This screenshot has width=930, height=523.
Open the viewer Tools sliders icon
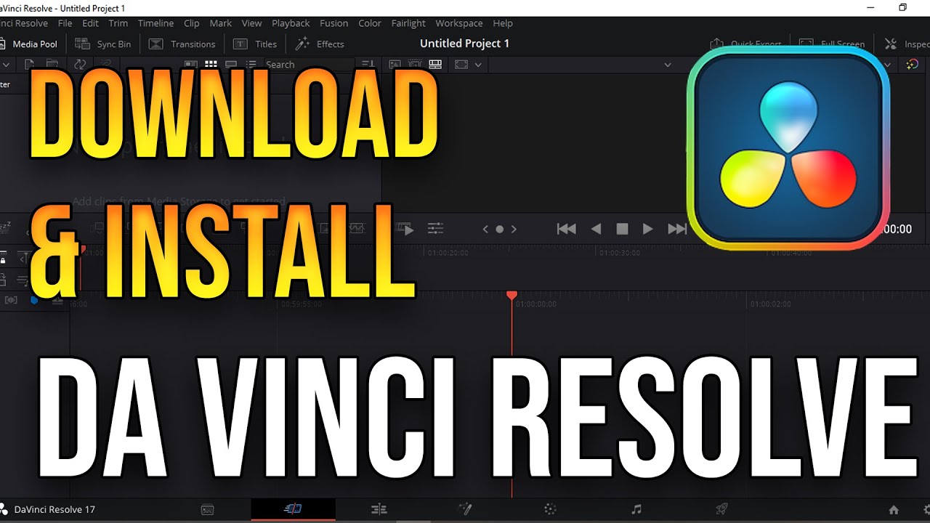435,229
